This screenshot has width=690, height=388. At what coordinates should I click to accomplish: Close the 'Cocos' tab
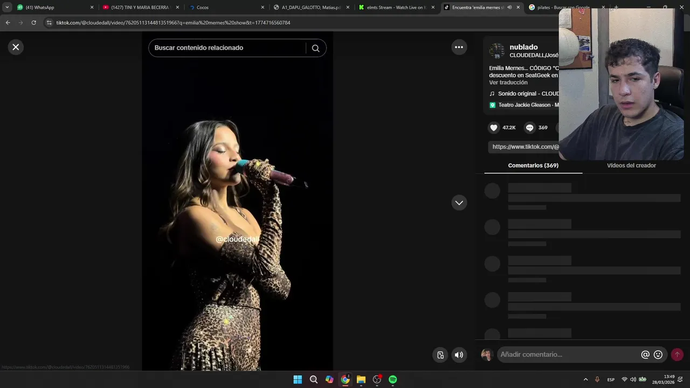[x=263, y=8]
